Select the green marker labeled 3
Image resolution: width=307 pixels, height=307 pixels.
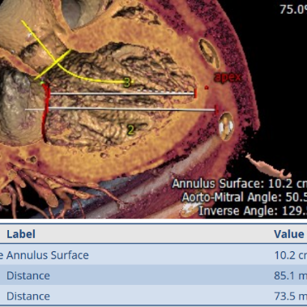coord(127,82)
